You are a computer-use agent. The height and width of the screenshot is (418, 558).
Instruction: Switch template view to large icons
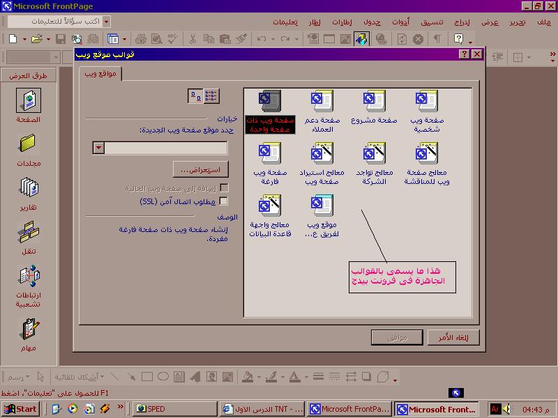point(195,96)
